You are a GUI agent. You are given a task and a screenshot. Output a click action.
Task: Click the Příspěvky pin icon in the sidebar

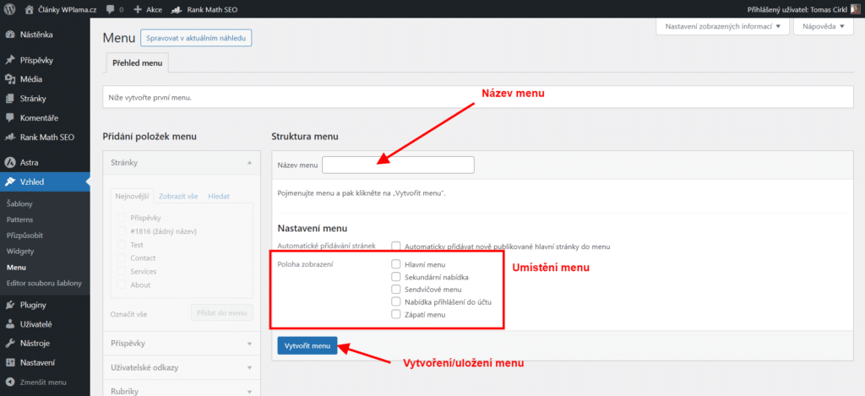[9, 60]
